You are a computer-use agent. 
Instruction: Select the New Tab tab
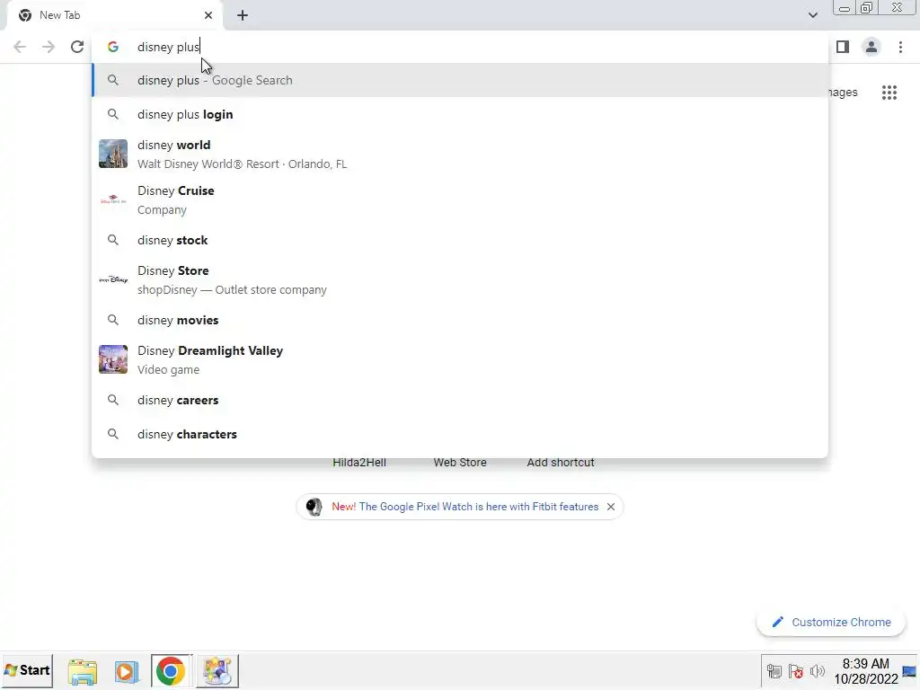114,15
